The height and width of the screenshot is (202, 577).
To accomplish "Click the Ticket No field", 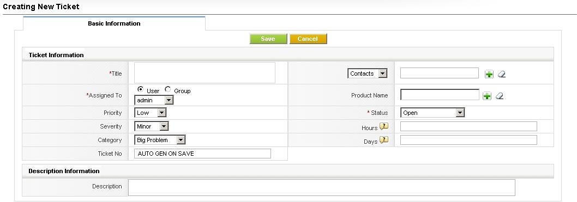I will click(203, 154).
